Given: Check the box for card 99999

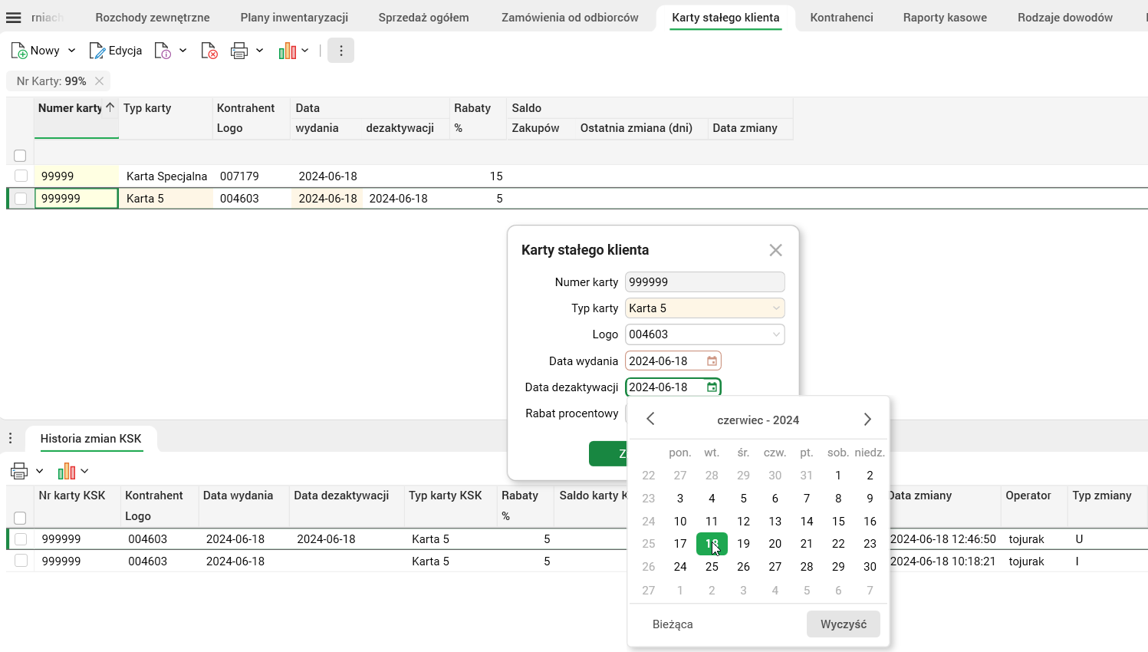Looking at the screenshot, I should click(x=21, y=176).
